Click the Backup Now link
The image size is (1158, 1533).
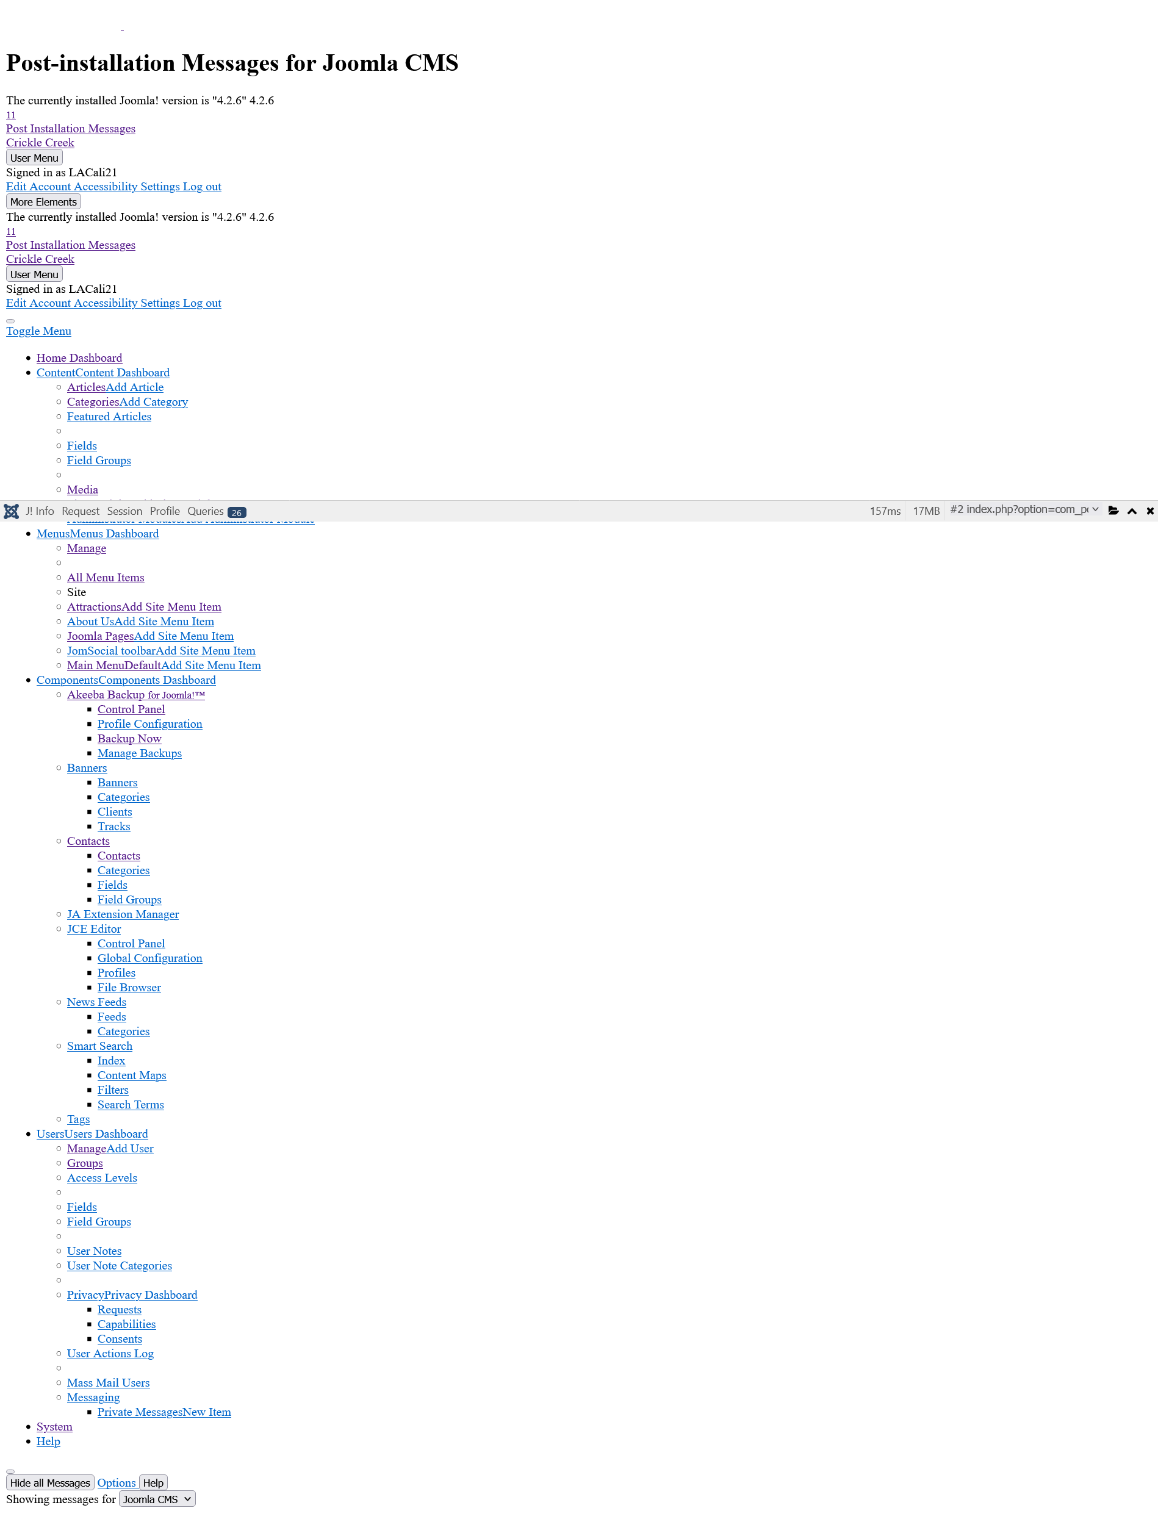(x=129, y=739)
